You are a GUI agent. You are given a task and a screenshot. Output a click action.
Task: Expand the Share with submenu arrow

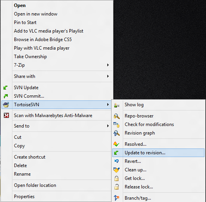coord(108,76)
